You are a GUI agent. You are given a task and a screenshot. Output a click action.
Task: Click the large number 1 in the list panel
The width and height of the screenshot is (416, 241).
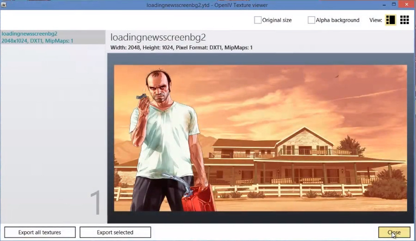point(95,203)
